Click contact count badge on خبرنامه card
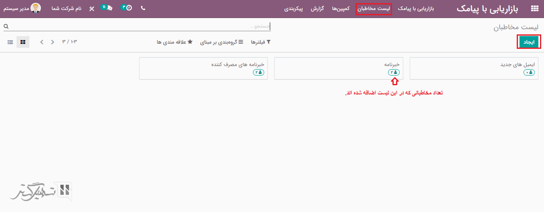 (x=394, y=72)
